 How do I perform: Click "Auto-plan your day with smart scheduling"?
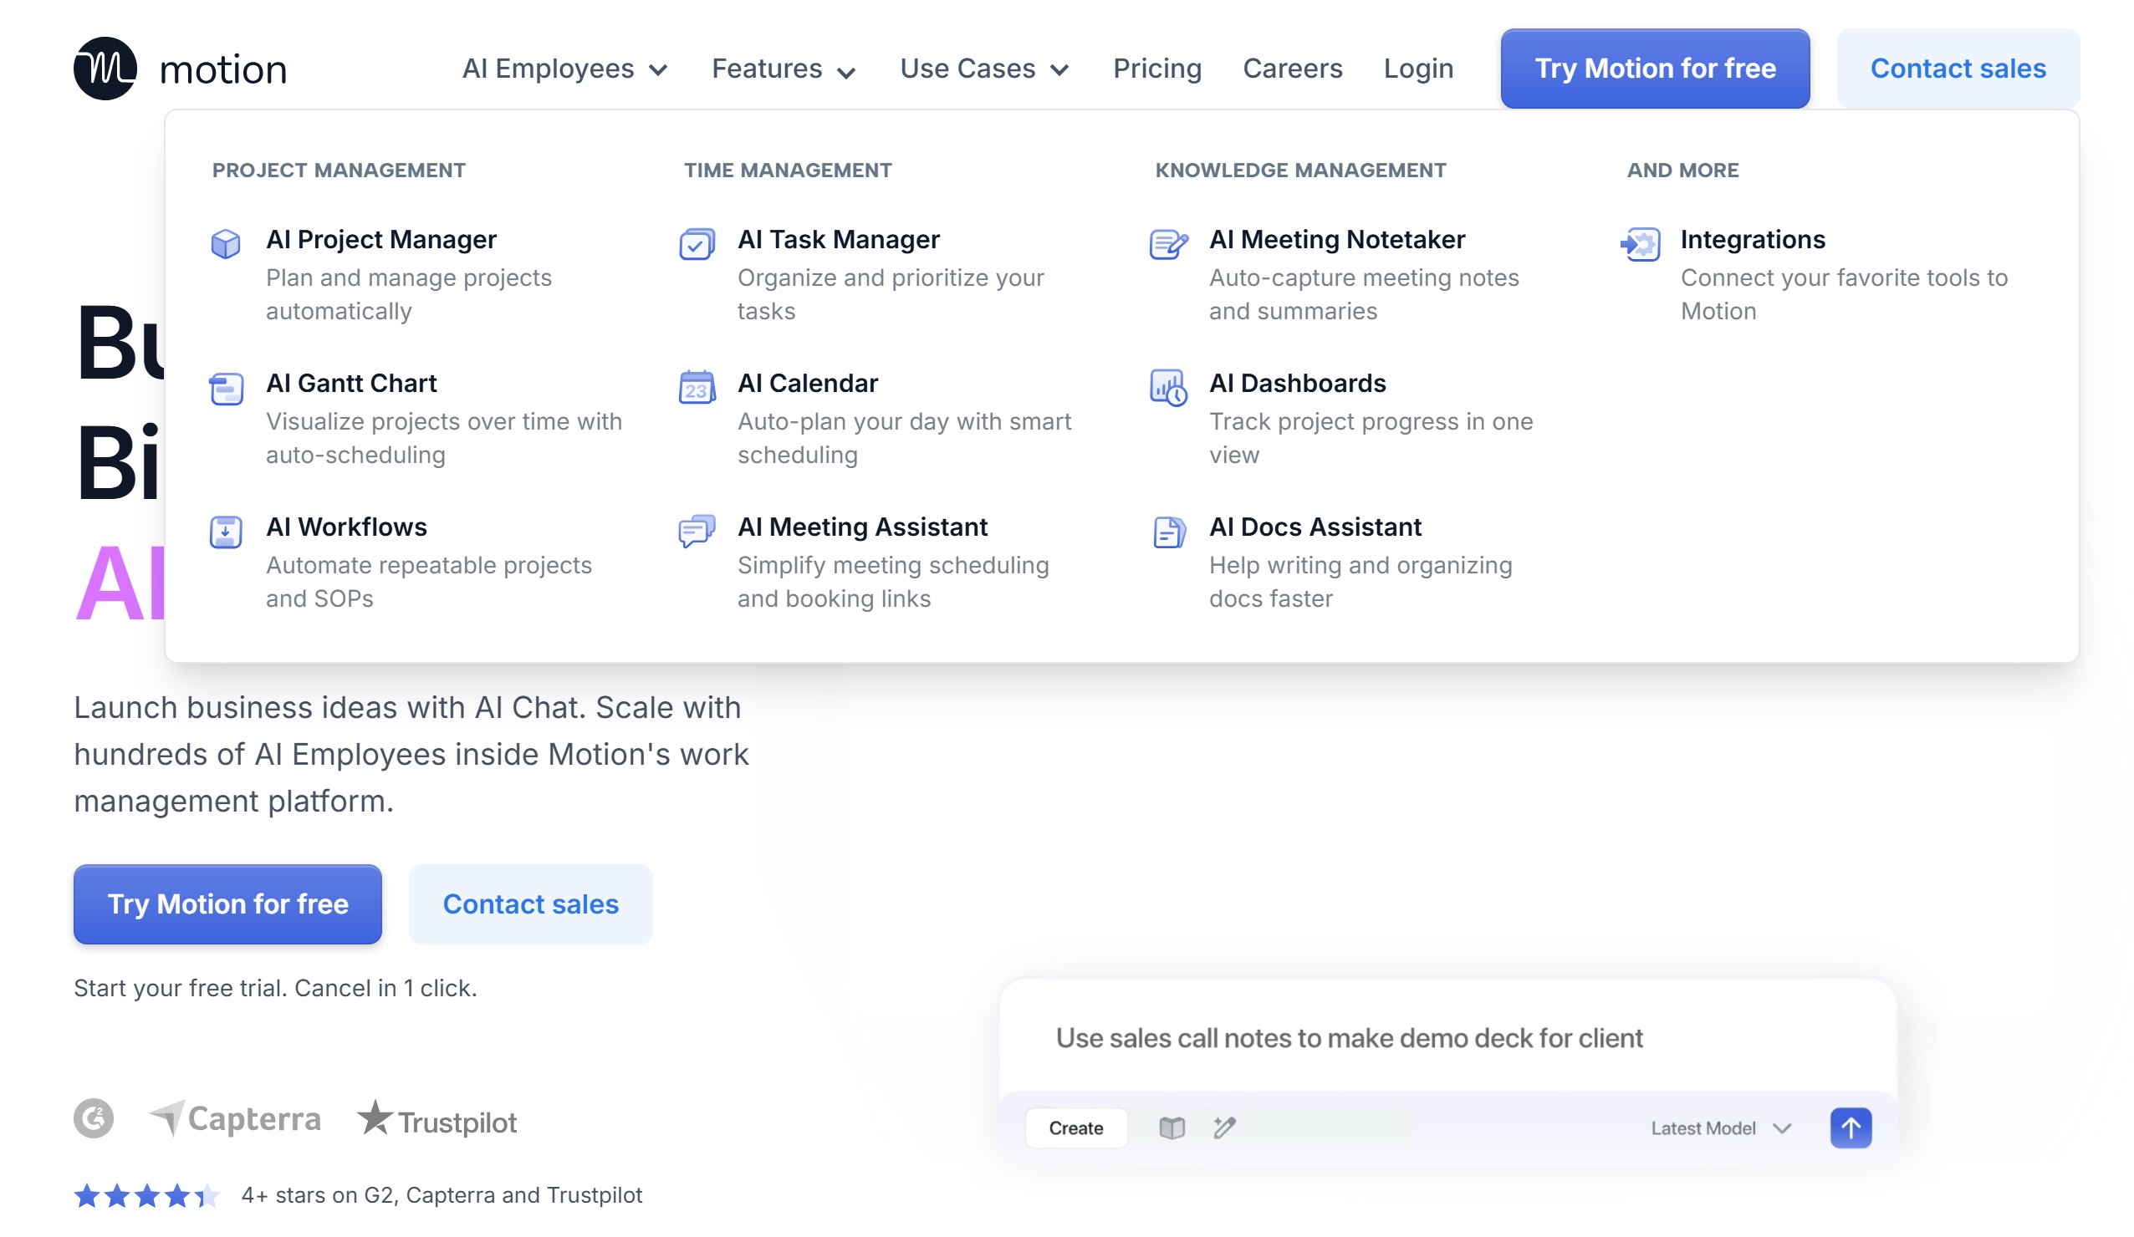tap(905, 438)
